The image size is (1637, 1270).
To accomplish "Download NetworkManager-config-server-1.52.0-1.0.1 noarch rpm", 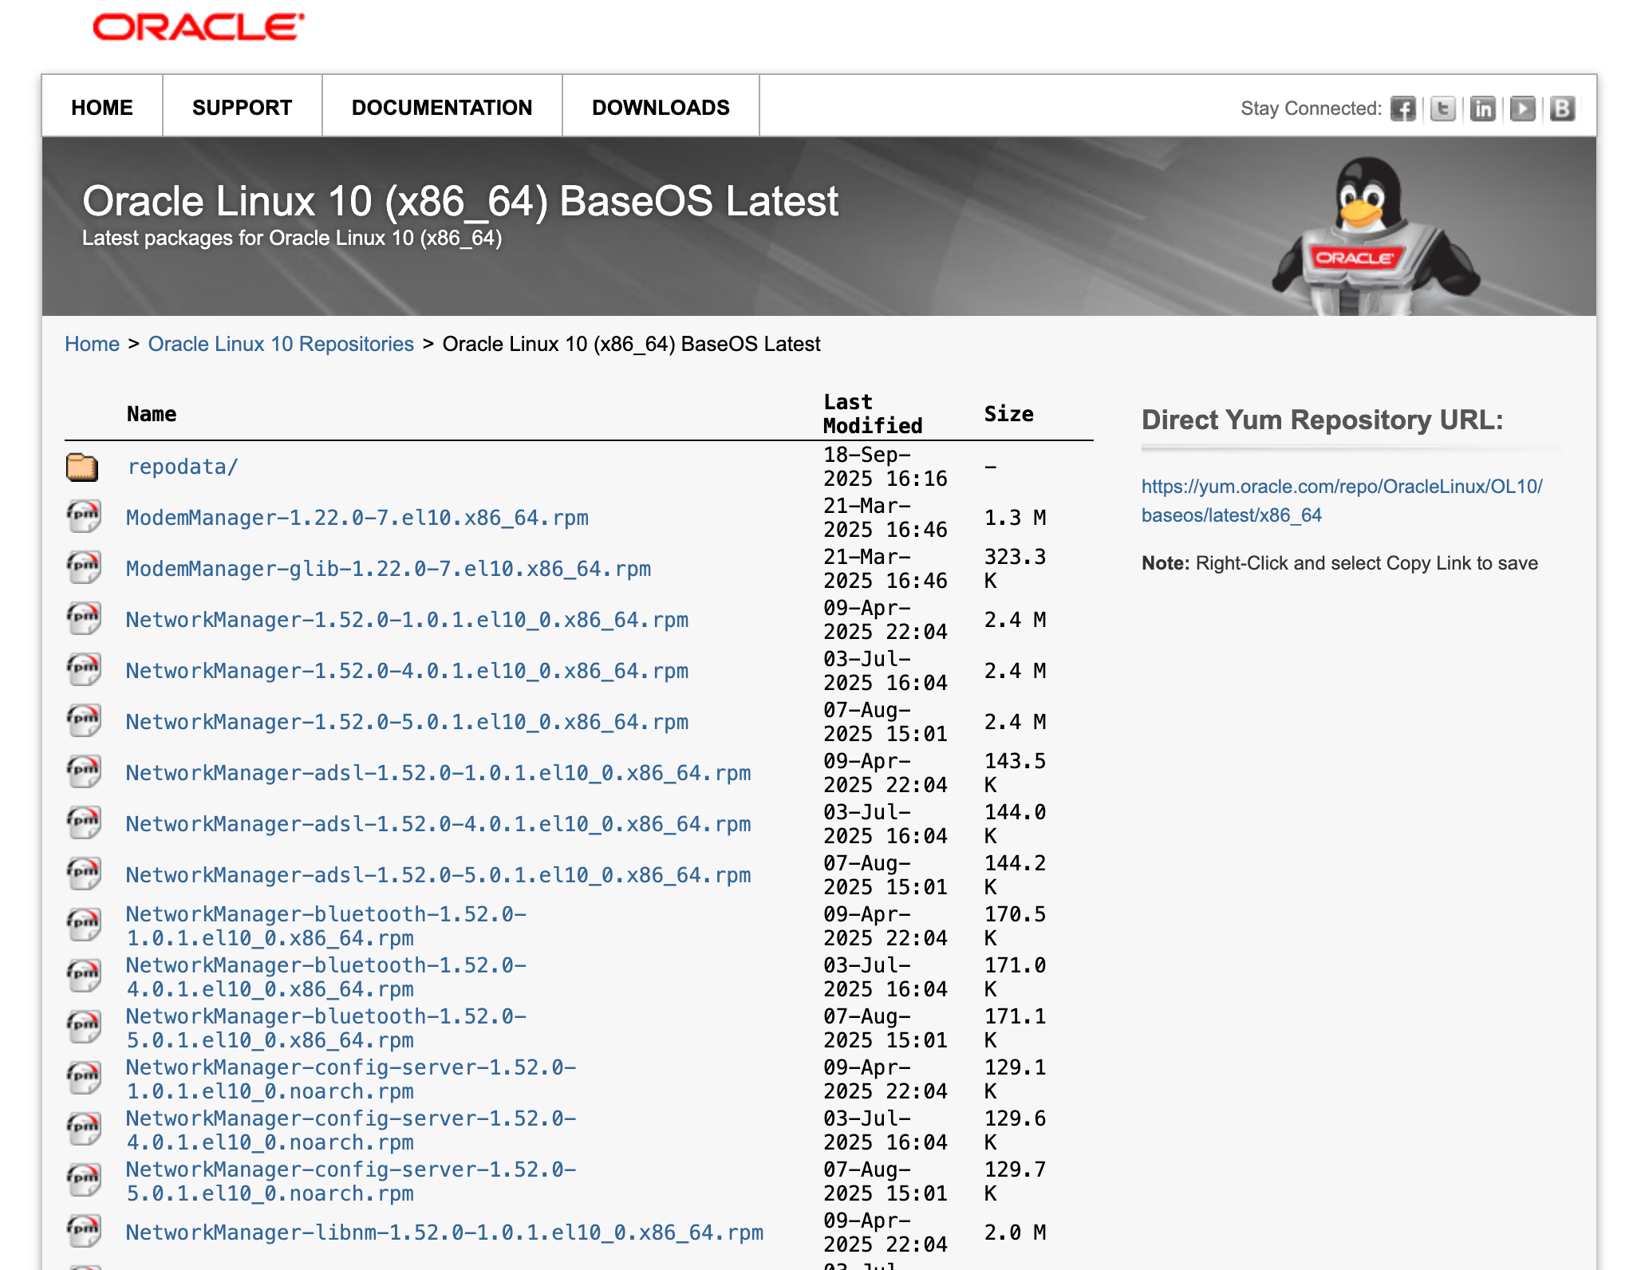I will click(351, 1079).
